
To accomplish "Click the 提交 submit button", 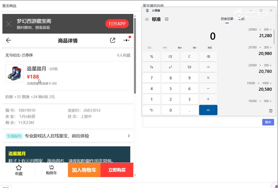I will [268, 122].
